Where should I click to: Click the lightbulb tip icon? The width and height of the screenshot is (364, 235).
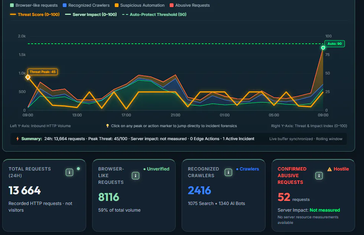point(107,126)
